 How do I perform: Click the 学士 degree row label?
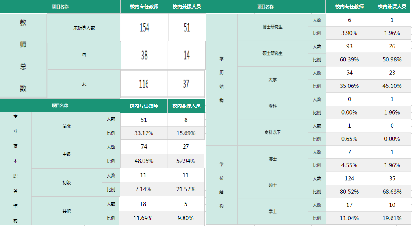pyautogui.click(x=273, y=211)
